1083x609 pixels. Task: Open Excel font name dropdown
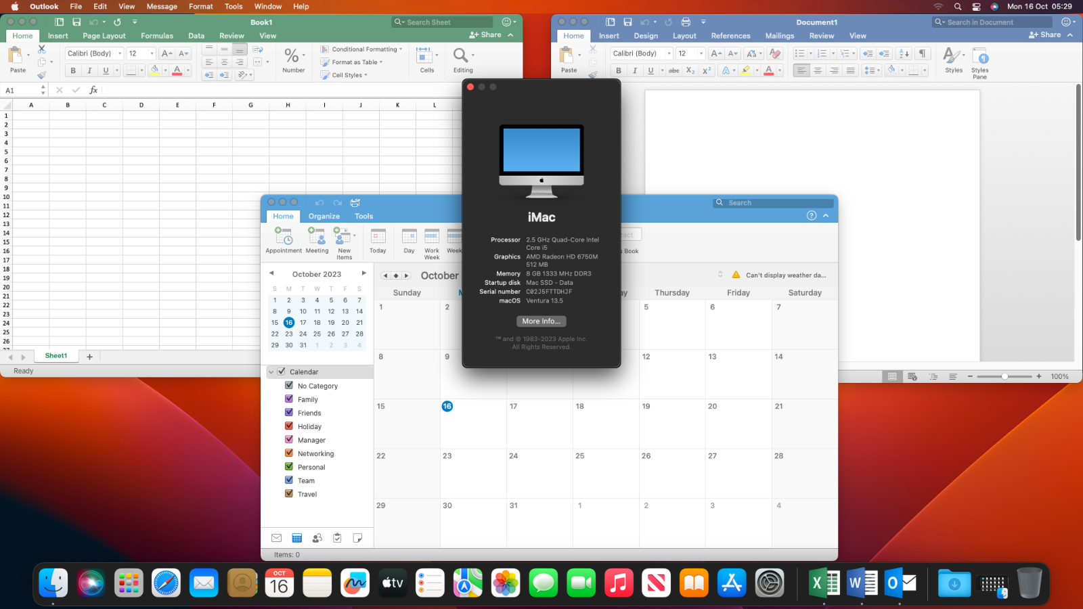(x=120, y=53)
